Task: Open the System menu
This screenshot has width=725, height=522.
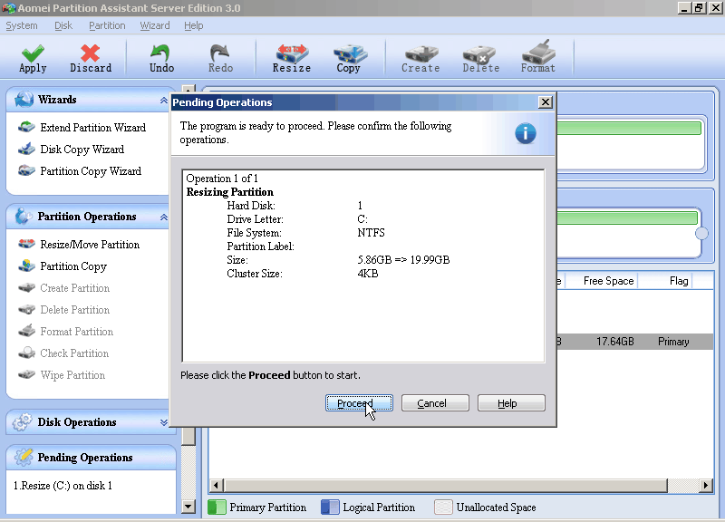Action: [x=22, y=25]
